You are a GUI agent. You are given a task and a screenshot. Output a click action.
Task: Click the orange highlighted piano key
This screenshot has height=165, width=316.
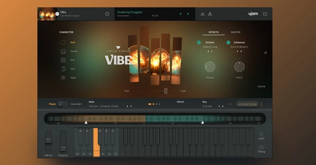coord(95,142)
